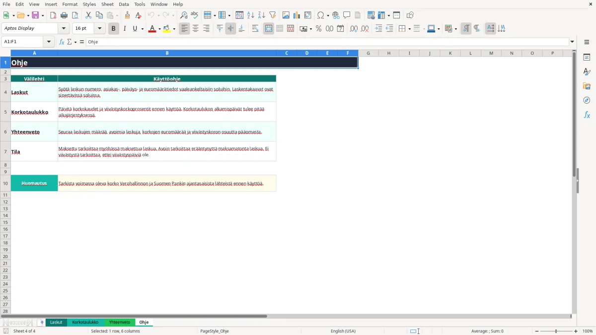The width and height of the screenshot is (596, 335).
Task: Click the formula input field showing Ohje
Action: click(327, 42)
